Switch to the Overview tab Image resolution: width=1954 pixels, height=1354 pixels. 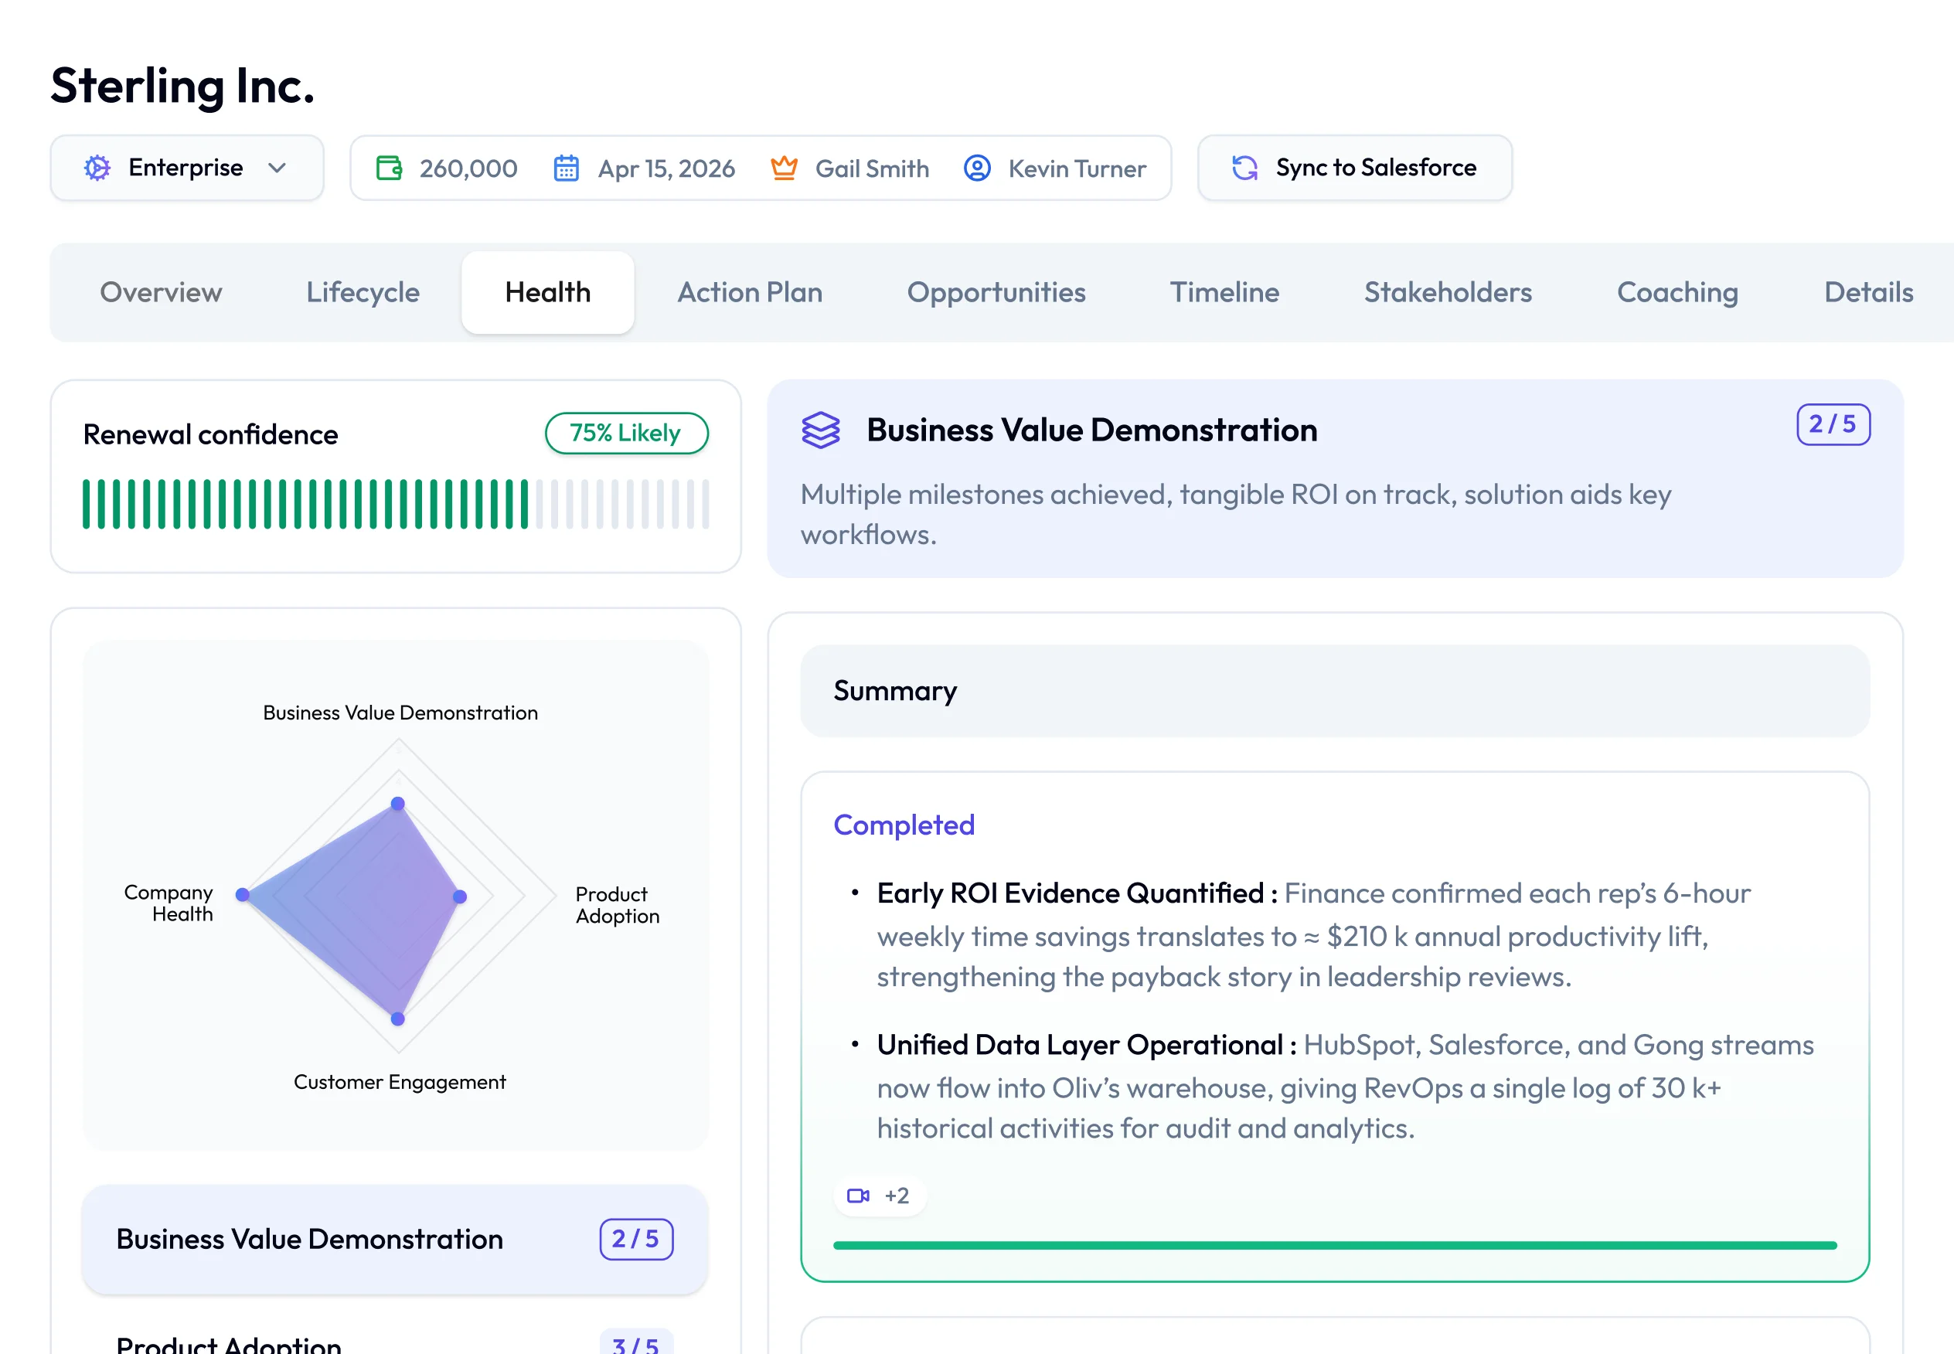162,293
